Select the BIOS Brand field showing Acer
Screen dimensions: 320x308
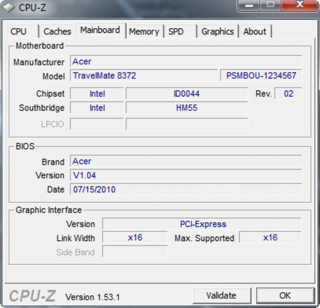pos(186,161)
